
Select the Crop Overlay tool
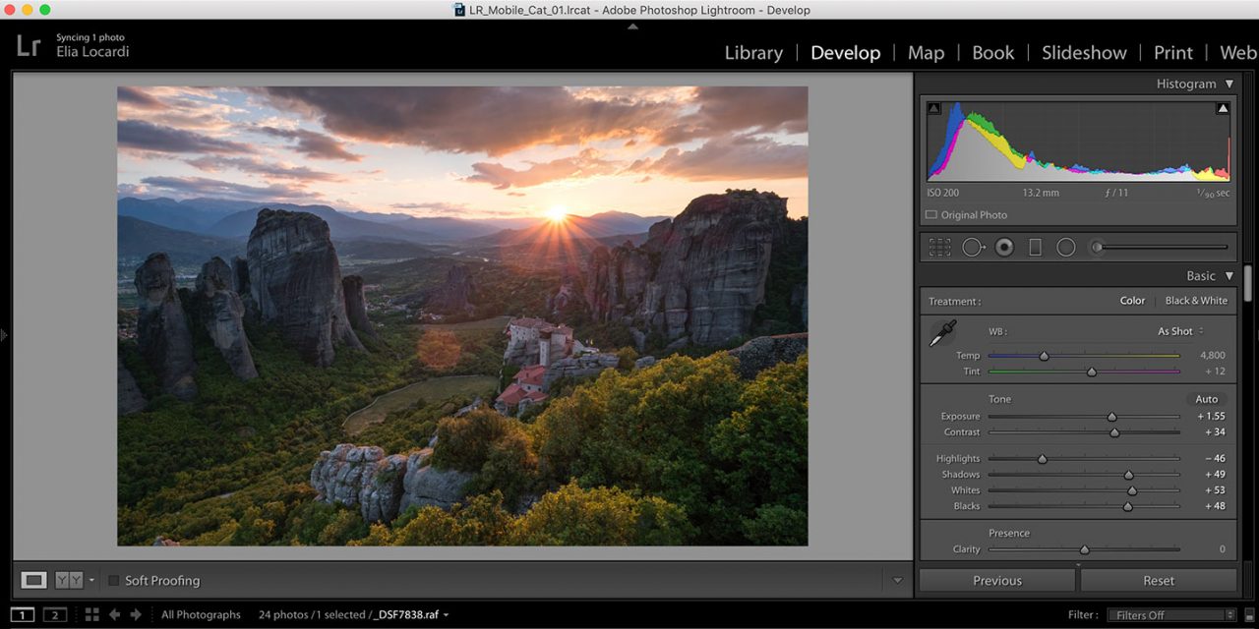click(x=939, y=248)
